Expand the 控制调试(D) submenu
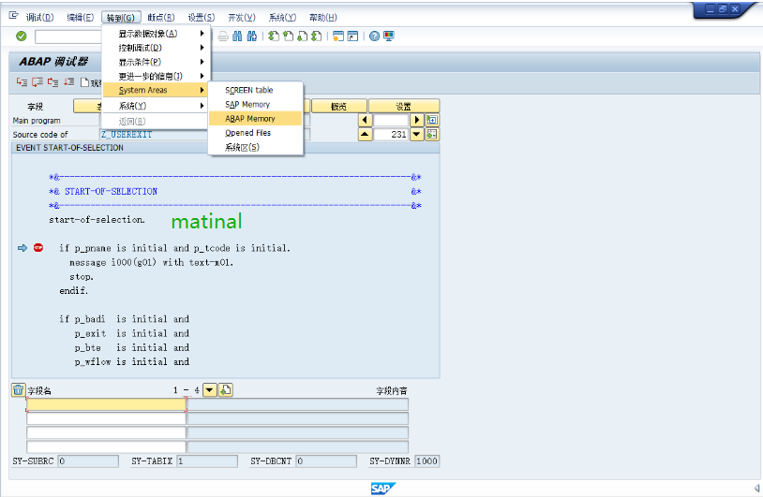The image size is (763, 497). click(157, 48)
